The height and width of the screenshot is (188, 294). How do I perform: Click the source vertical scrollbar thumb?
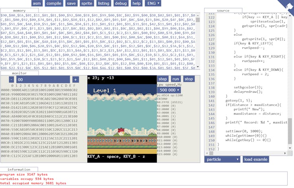tap(290, 131)
